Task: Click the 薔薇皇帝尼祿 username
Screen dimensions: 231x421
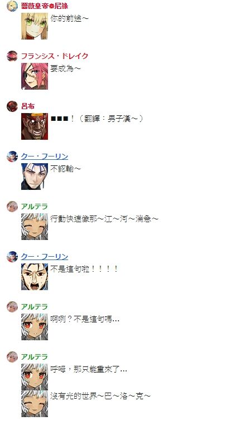Action: click(45, 6)
